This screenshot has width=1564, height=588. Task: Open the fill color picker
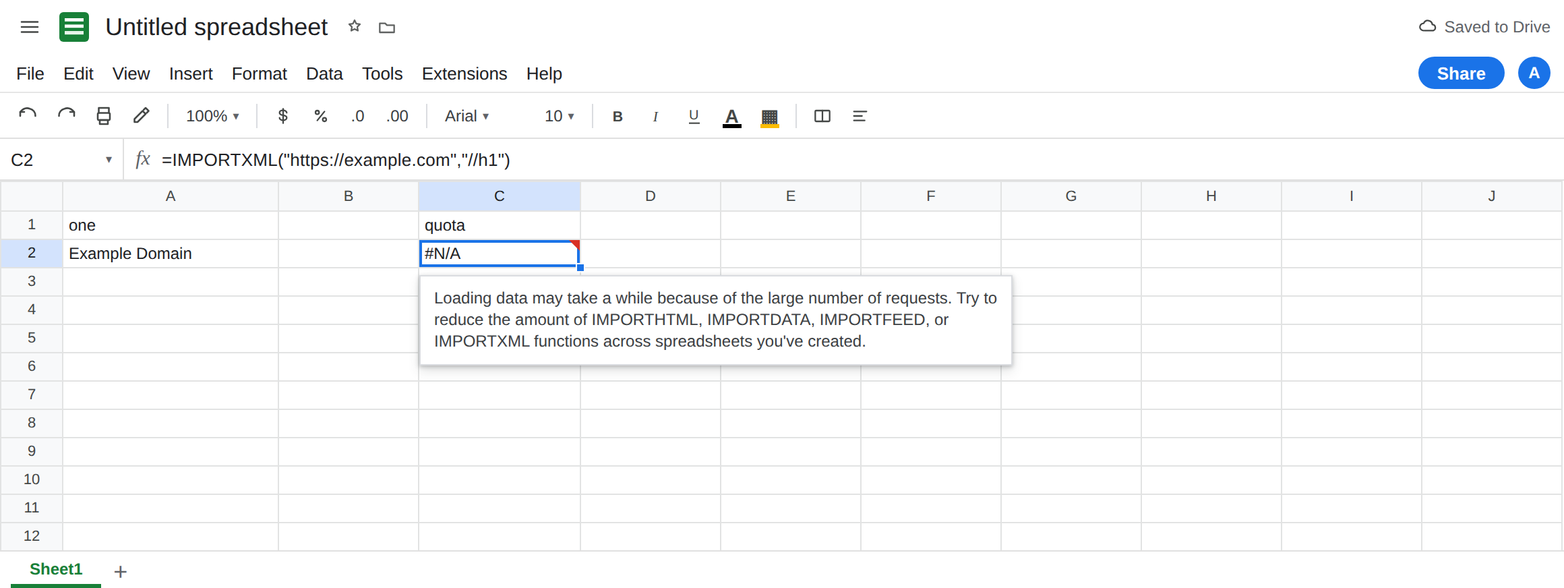(770, 117)
